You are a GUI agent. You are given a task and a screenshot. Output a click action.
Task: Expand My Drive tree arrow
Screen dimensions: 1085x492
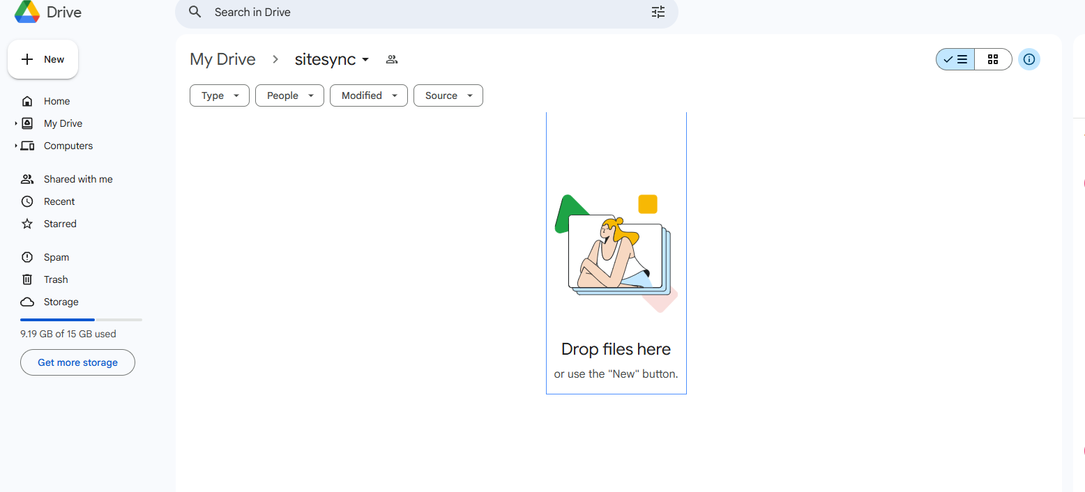pyautogui.click(x=16, y=123)
